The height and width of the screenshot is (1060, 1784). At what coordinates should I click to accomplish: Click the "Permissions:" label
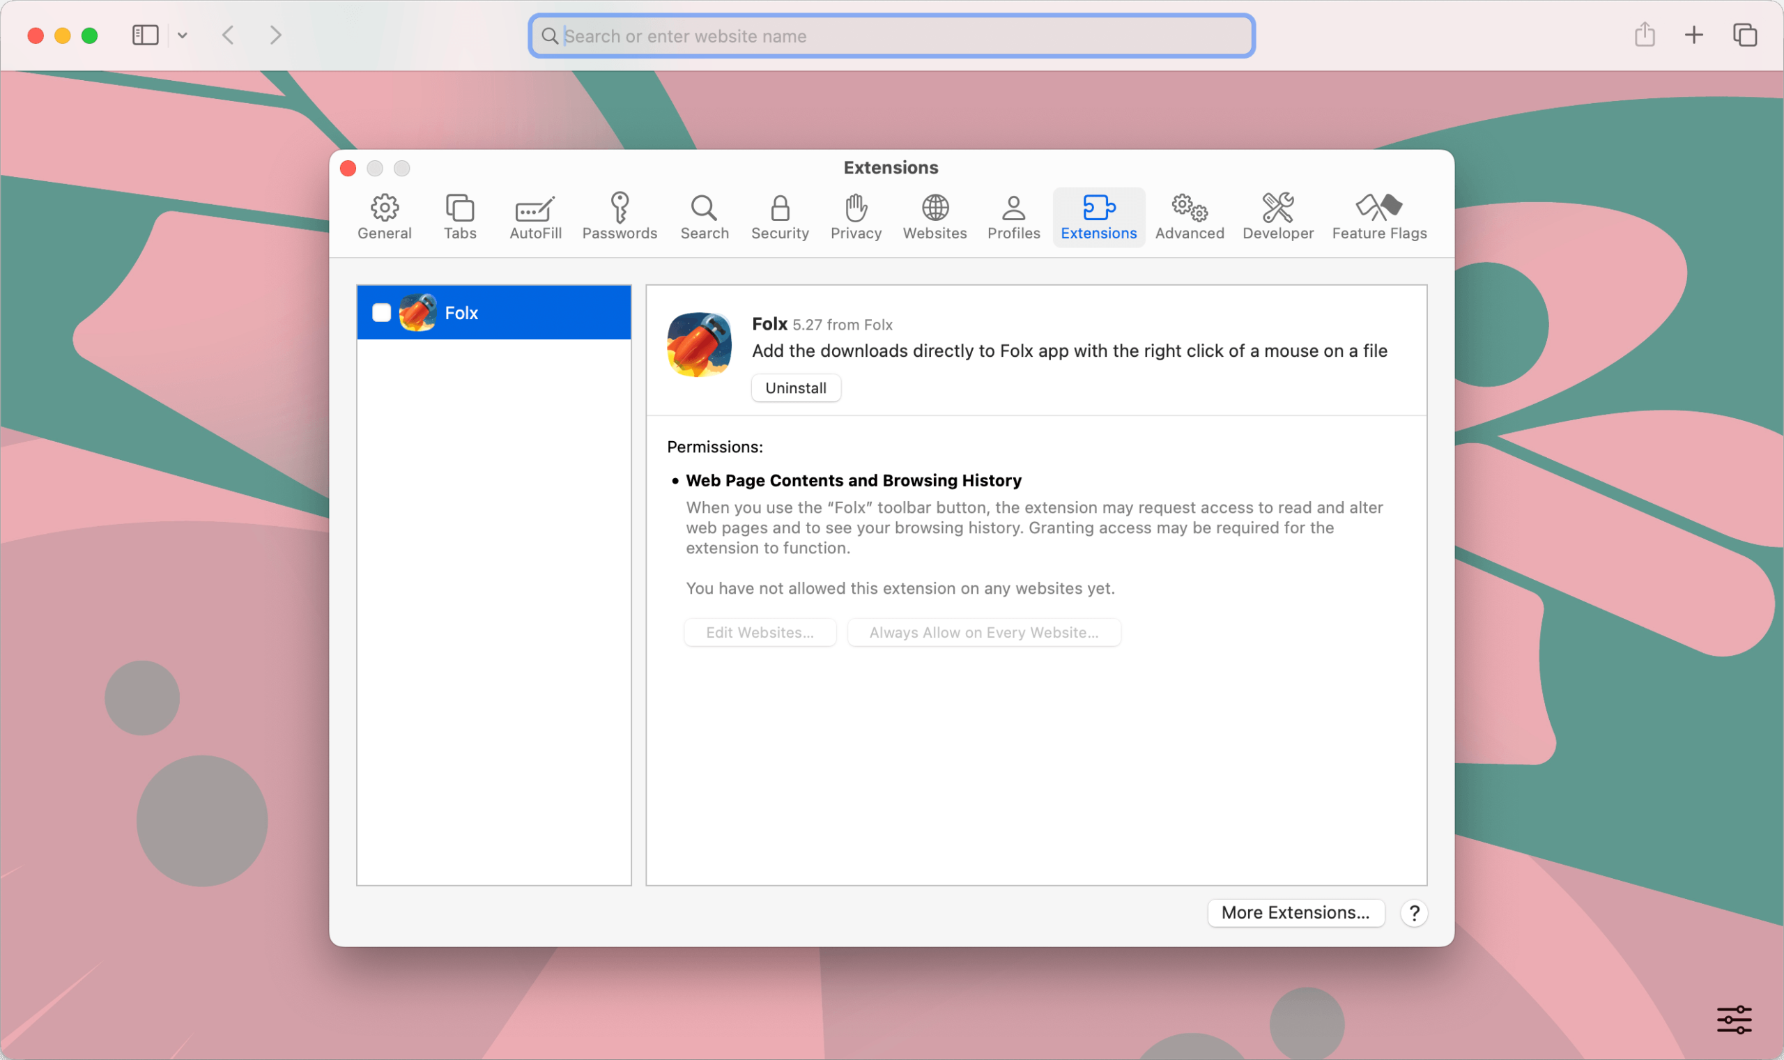coord(715,447)
